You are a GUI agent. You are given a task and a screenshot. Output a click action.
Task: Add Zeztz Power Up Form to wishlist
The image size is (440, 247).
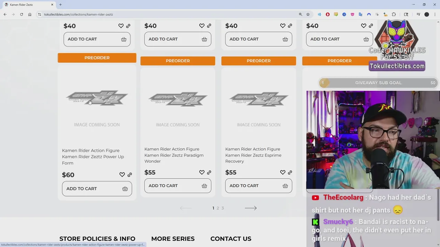click(x=122, y=175)
